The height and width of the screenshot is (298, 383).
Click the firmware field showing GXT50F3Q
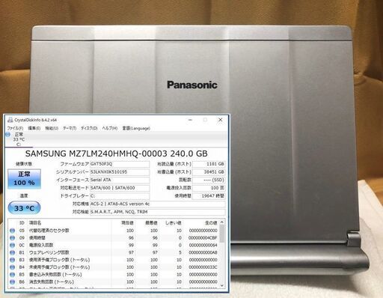pyautogui.click(x=120, y=164)
